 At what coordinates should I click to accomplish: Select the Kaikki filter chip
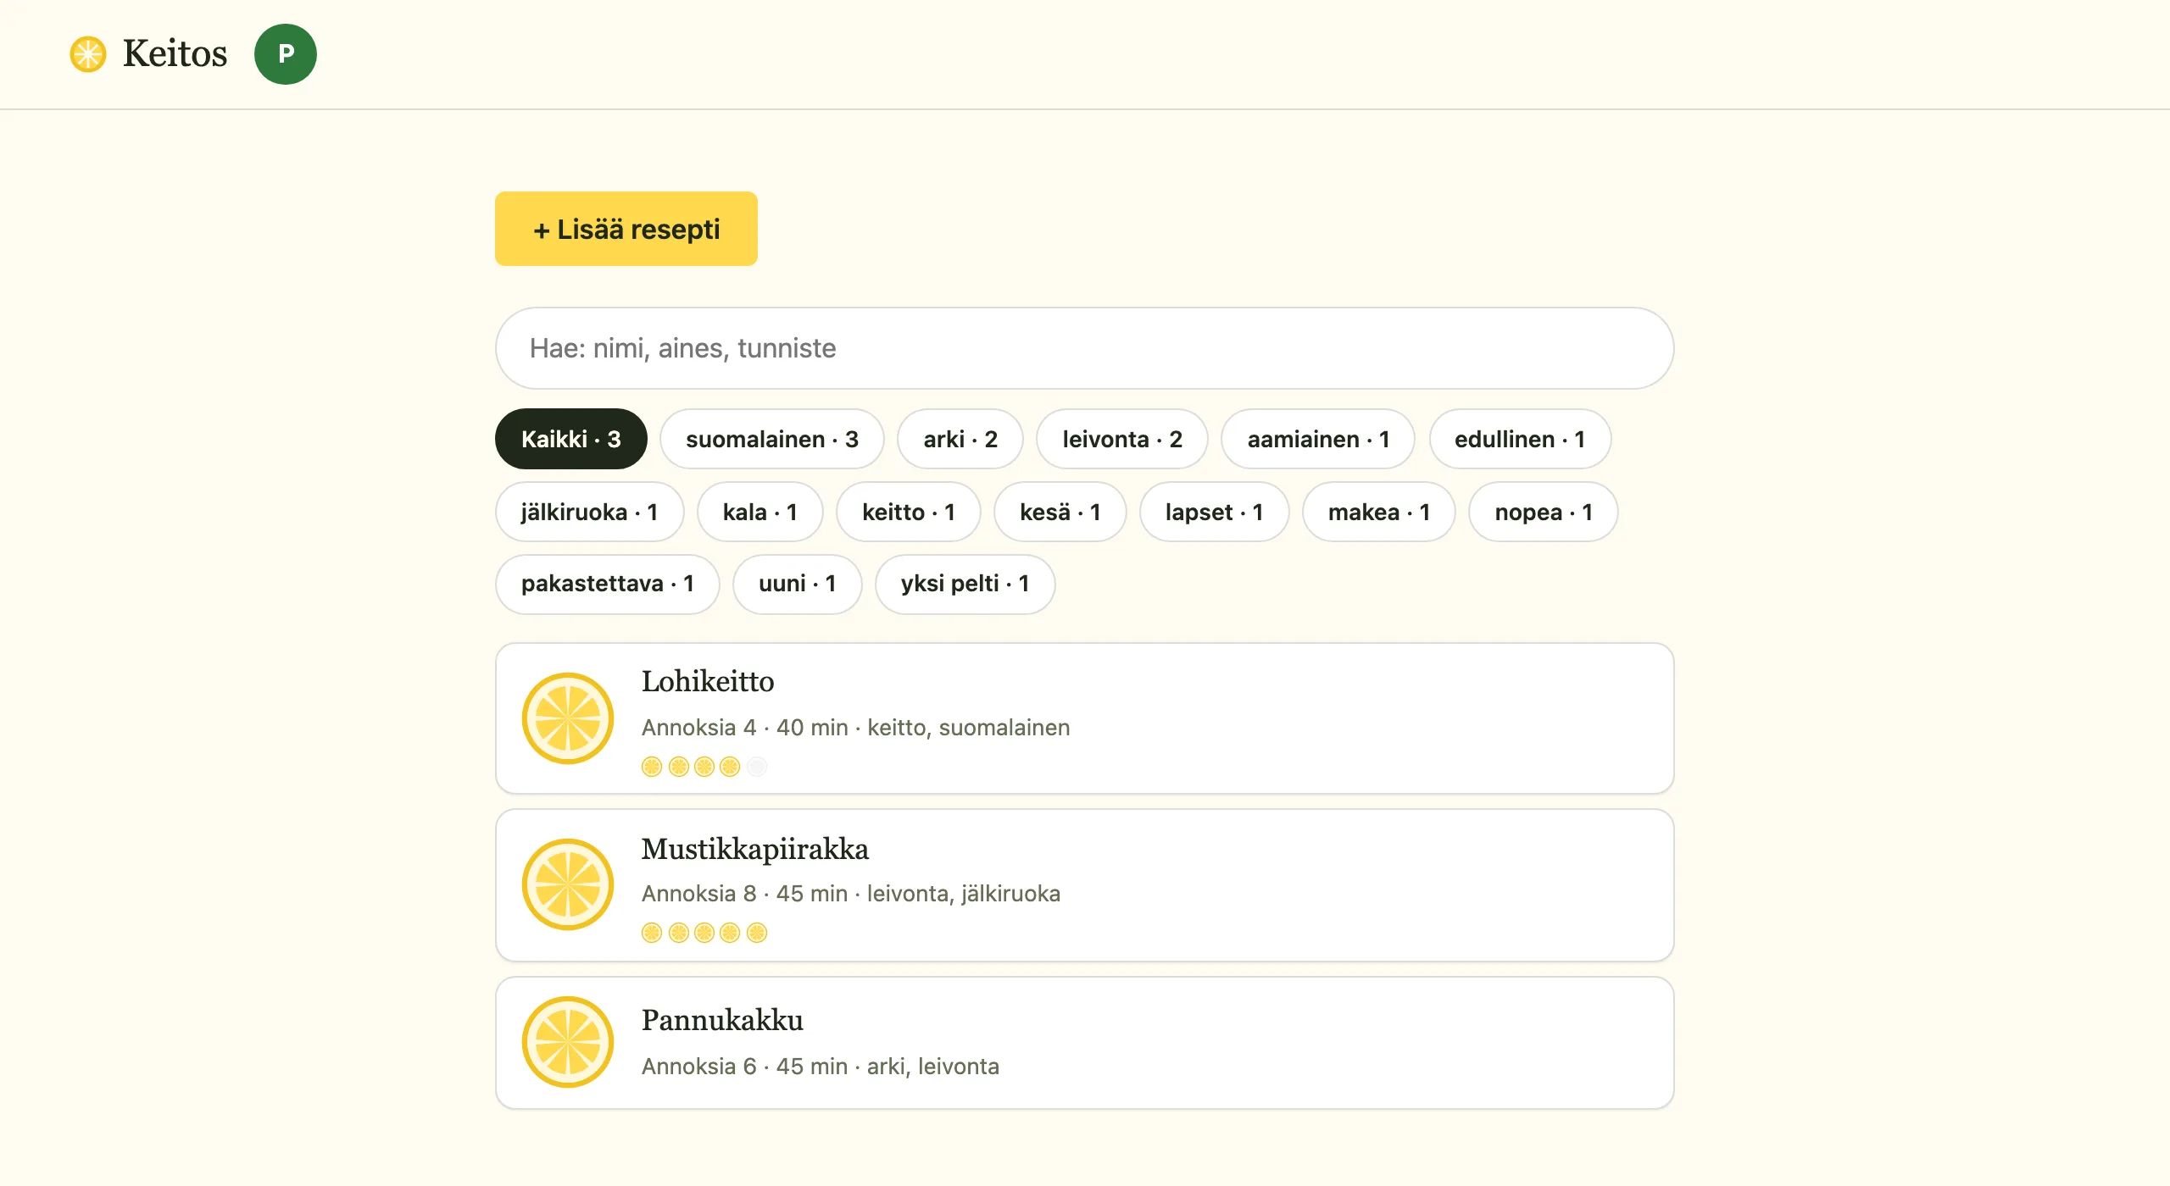pos(571,439)
